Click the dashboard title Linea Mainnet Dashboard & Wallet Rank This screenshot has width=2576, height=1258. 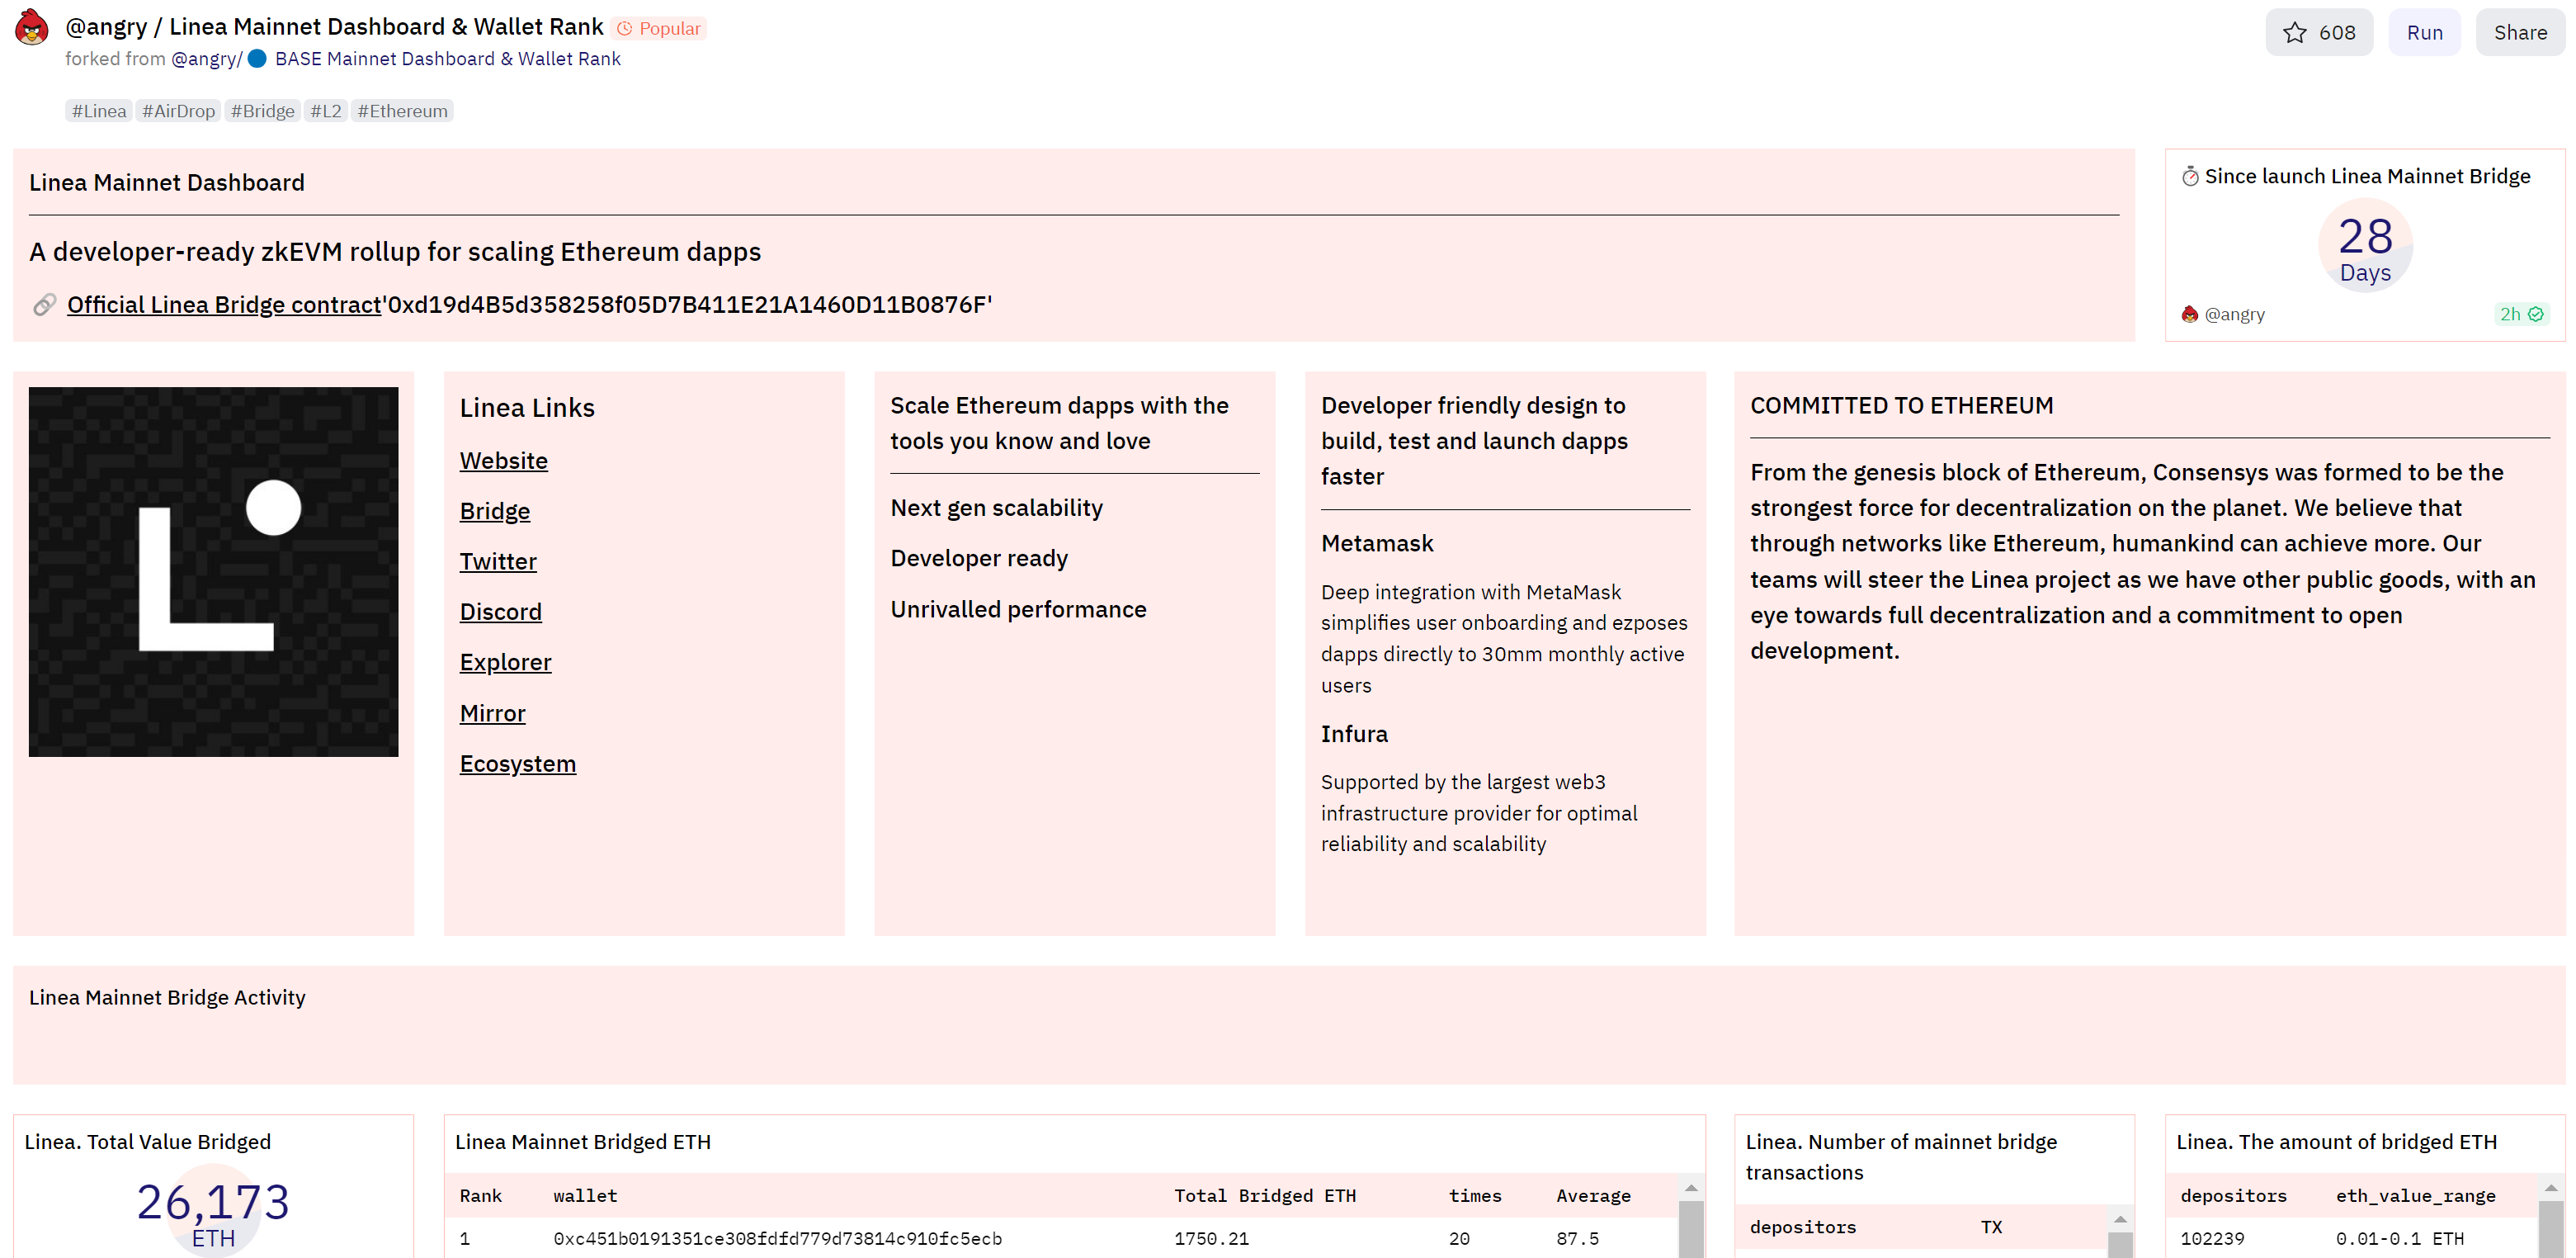point(386,27)
